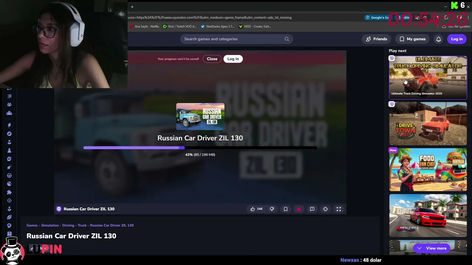Open the Pac-Man arcade sidebar category

pos(9,184)
